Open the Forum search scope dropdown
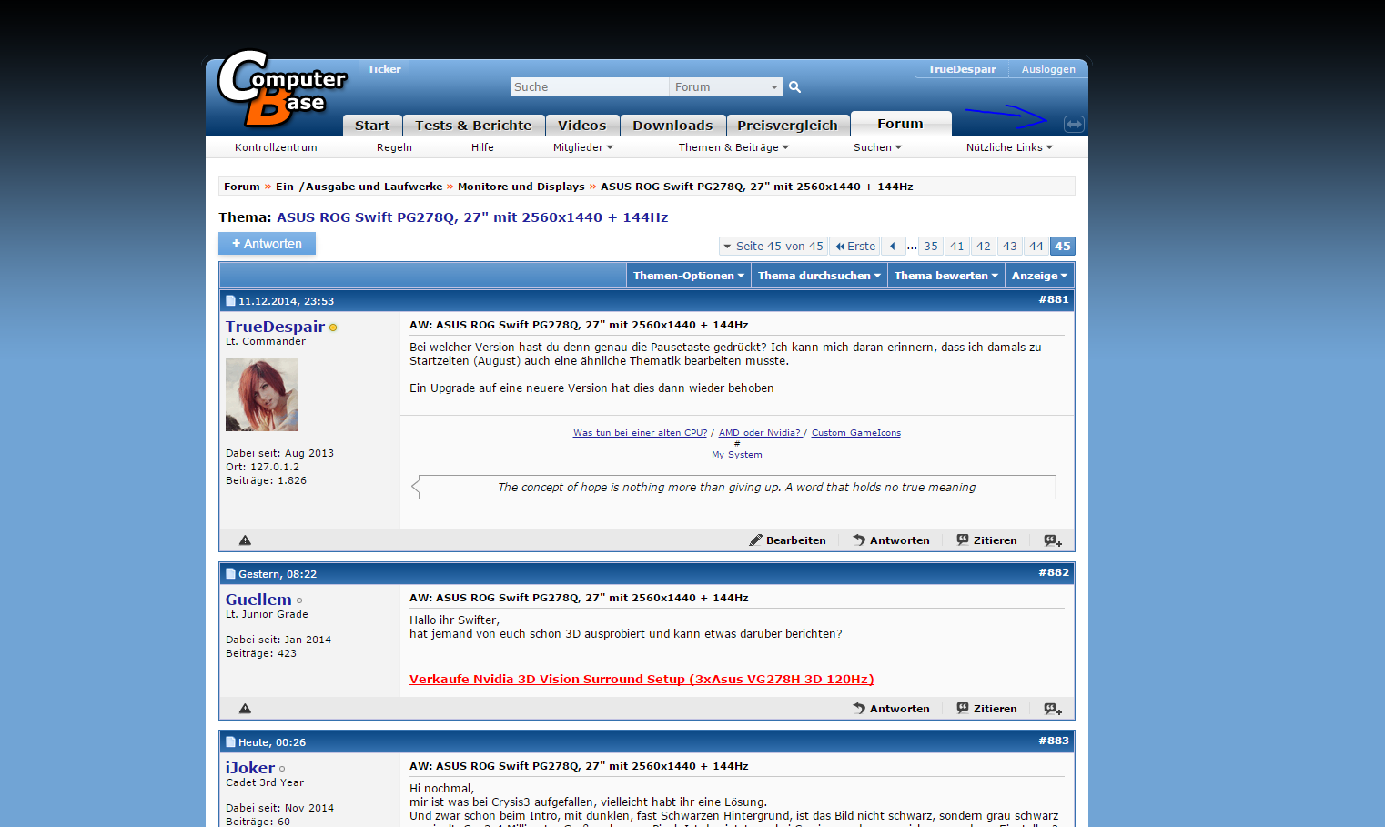 (x=726, y=87)
